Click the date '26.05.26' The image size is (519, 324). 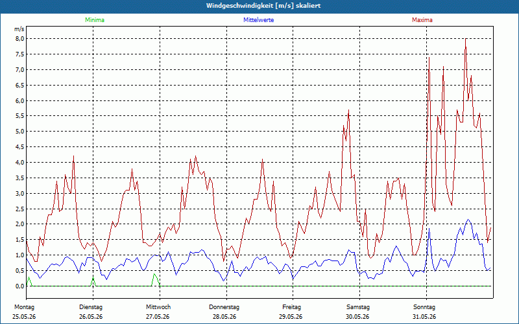[x=91, y=317]
